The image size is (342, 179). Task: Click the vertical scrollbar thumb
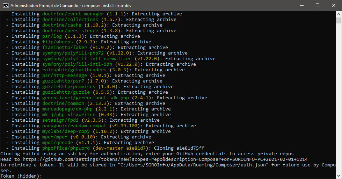[339, 20]
